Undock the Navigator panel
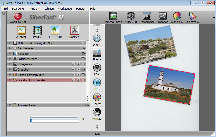The width and height of the screenshot is (216, 137). click(83, 53)
